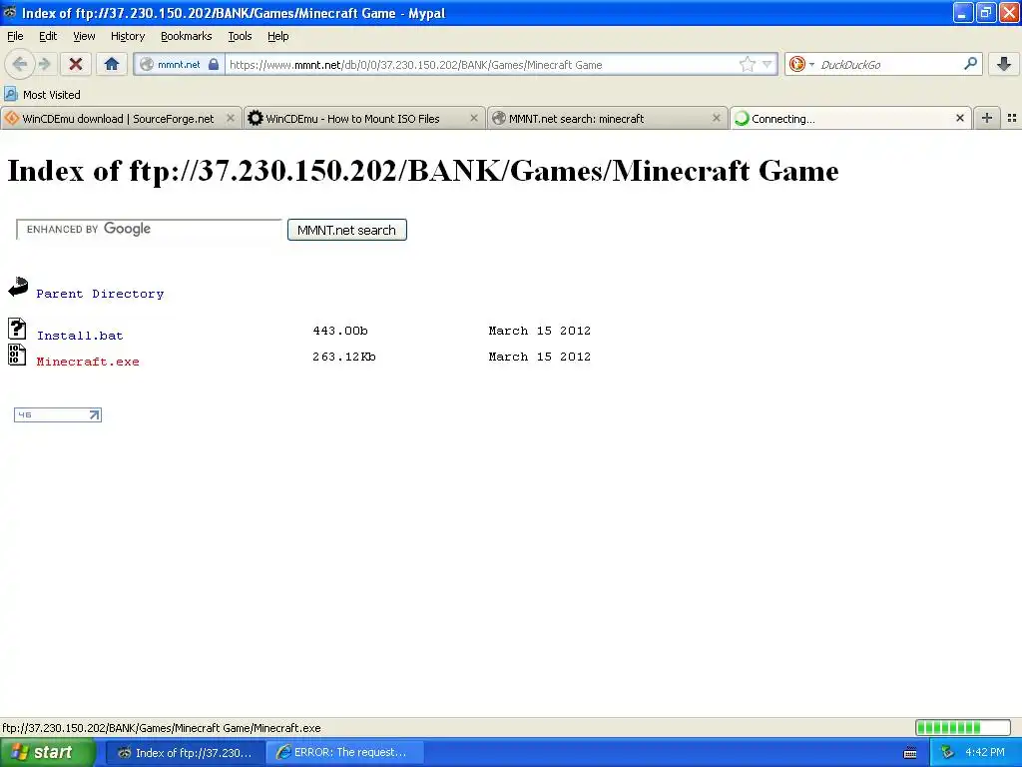Open the Help menu
Image resolution: width=1022 pixels, height=767 pixels.
[x=277, y=36]
